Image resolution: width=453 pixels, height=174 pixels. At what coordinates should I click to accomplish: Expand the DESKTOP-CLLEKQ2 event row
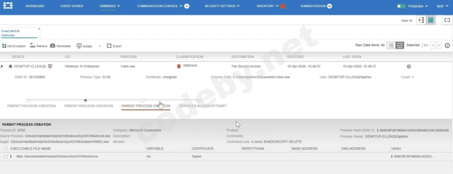point(2,66)
